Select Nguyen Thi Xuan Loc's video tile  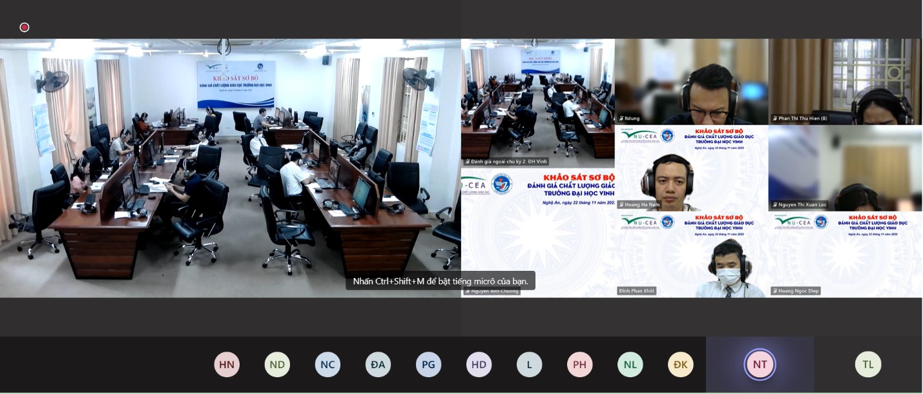click(x=845, y=168)
